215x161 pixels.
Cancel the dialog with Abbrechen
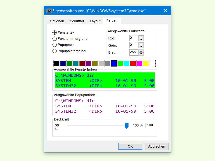pyautogui.click(x=157, y=146)
